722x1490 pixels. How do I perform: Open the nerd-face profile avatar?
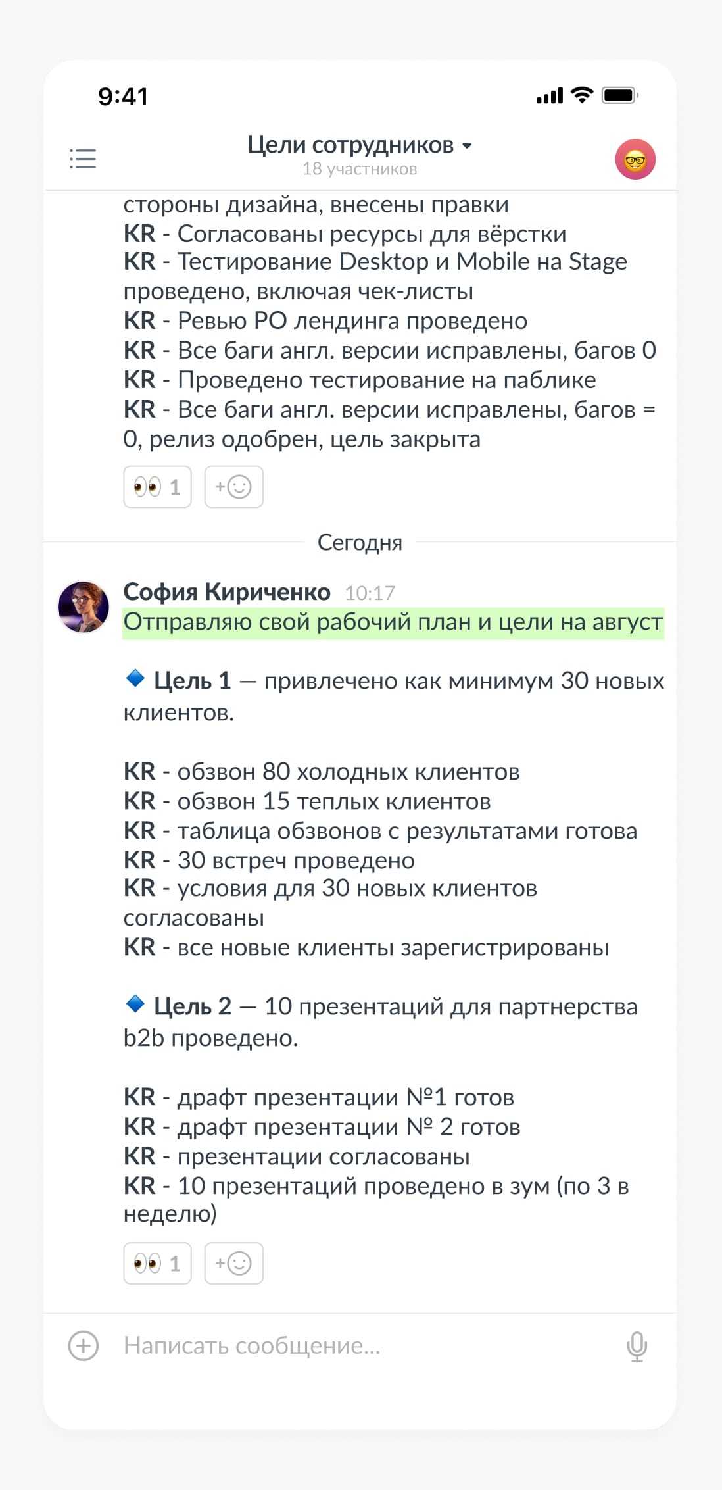tap(635, 159)
